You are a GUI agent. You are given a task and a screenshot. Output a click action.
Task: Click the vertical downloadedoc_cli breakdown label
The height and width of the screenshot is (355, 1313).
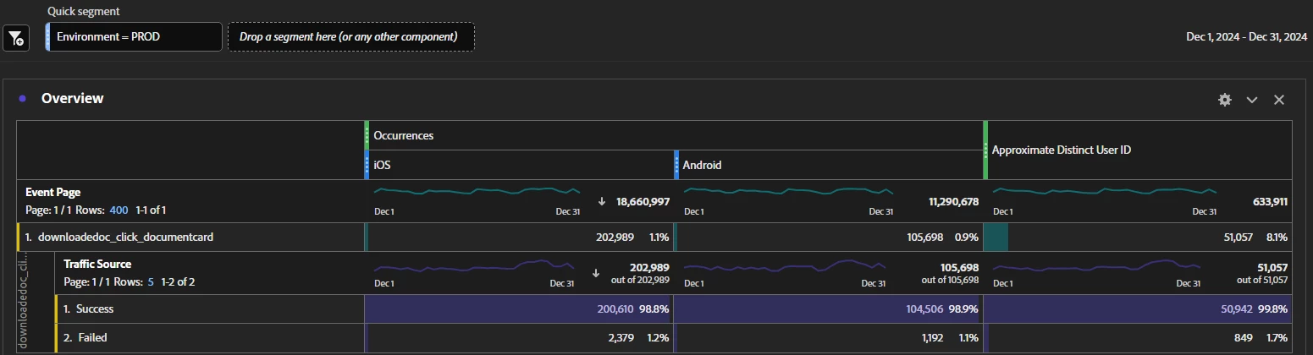click(23, 302)
